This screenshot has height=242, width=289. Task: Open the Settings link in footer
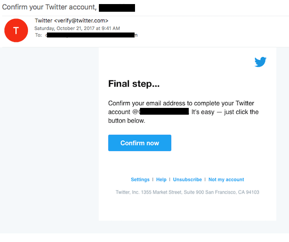tap(140, 180)
